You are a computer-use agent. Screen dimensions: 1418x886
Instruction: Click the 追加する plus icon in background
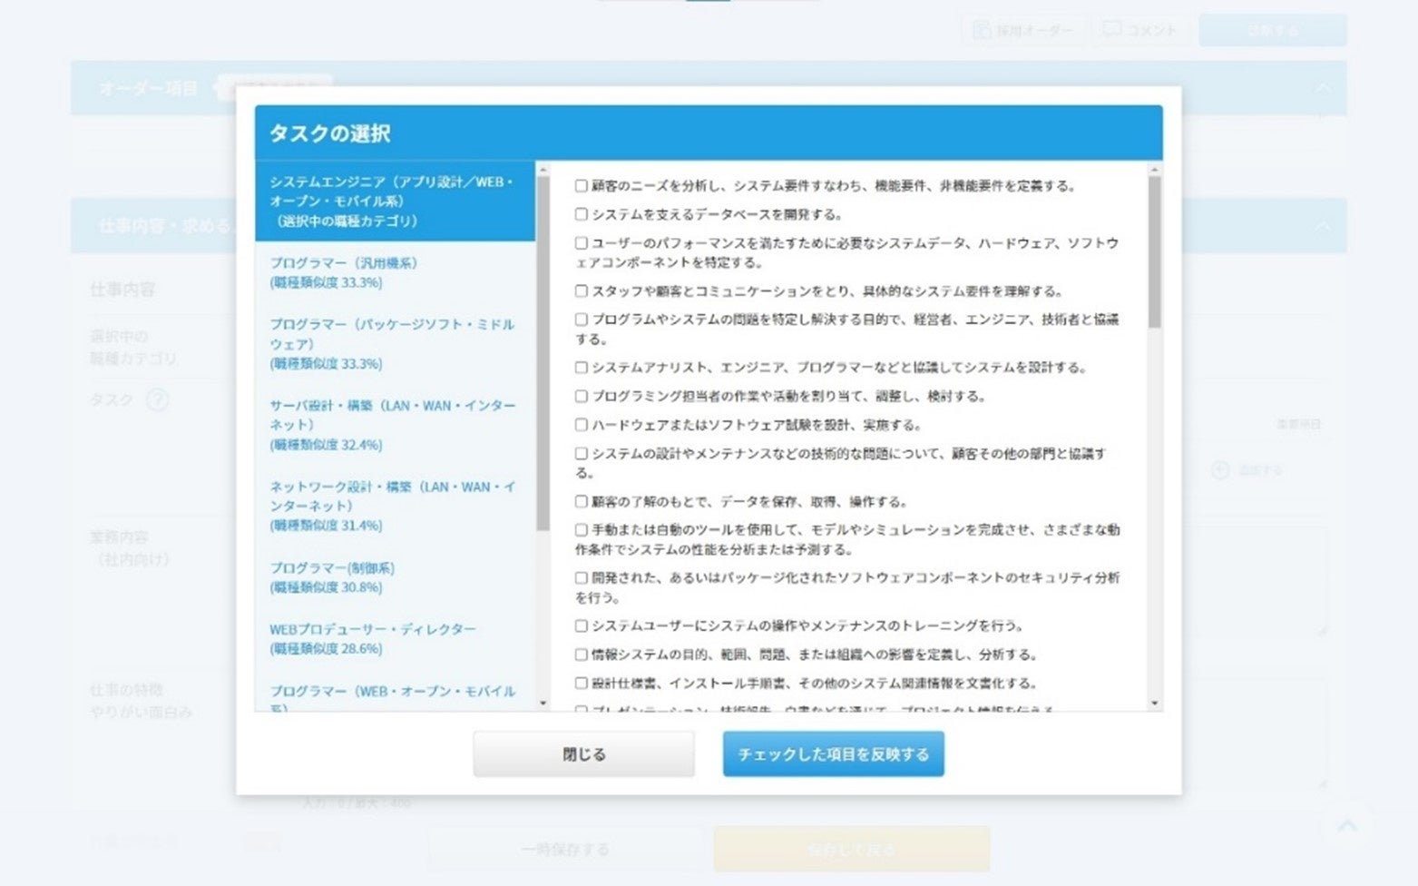point(1220,469)
